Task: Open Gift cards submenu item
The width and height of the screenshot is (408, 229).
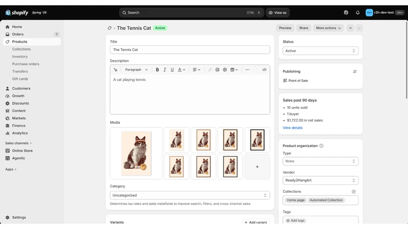Action: (20, 79)
